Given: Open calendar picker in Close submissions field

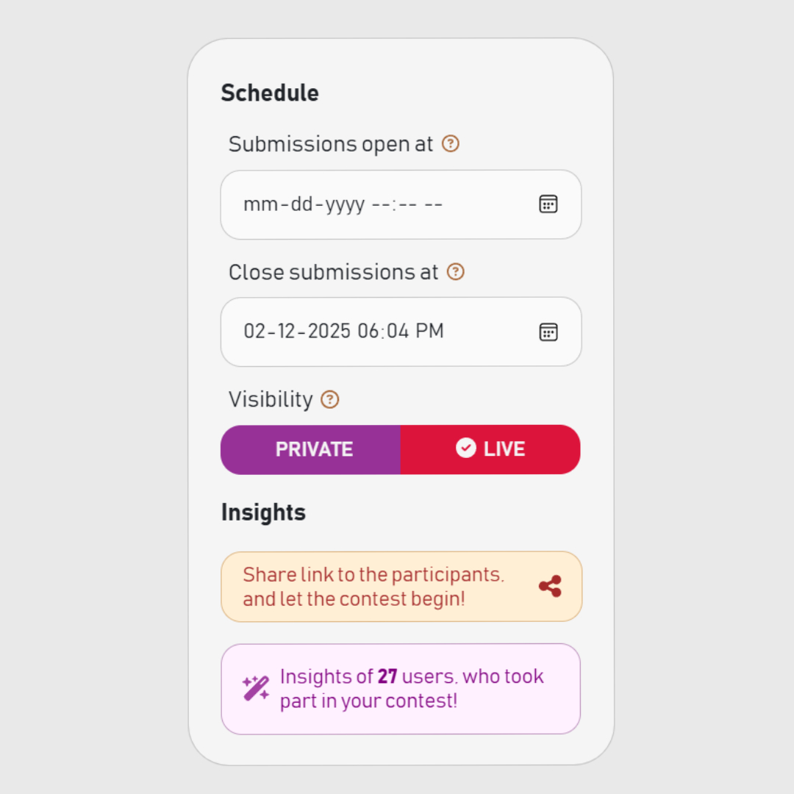Looking at the screenshot, I should pyautogui.click(x=548, y=332).
